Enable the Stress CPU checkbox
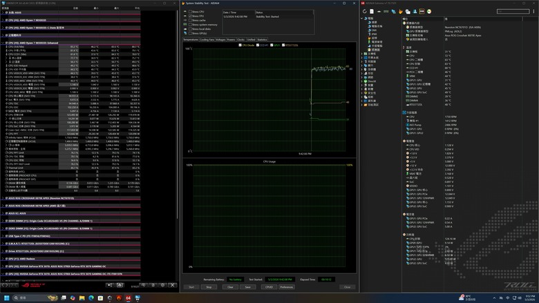Image resolution: width=539 pixels, height=303 pixels. tap(190, 12)
